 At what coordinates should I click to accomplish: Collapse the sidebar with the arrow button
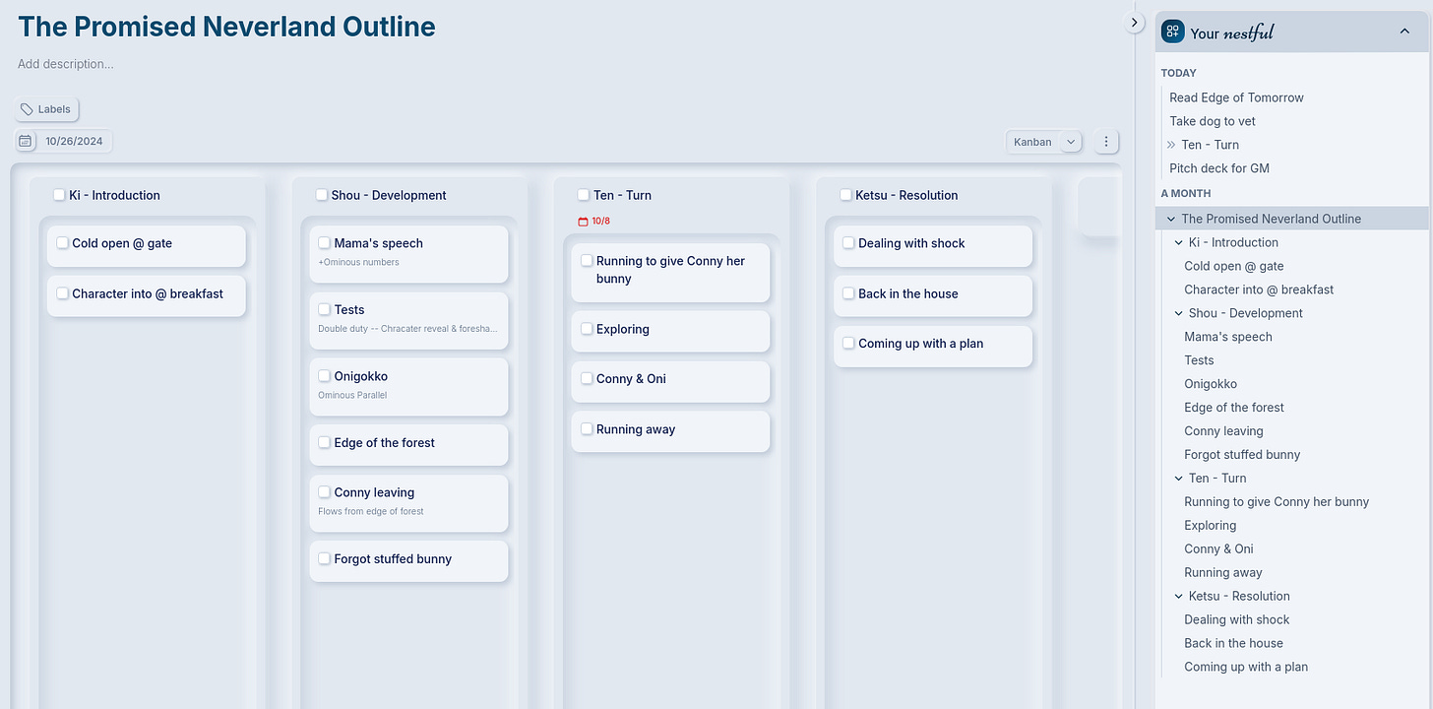(1134, 22)
